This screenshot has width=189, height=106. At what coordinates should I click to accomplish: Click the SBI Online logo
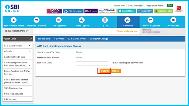pyautogui.click(x=12, y=8)
